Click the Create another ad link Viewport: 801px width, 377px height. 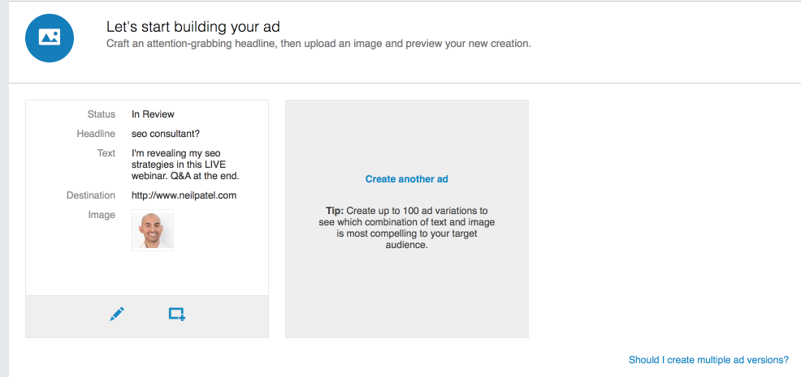click(407, 179)
